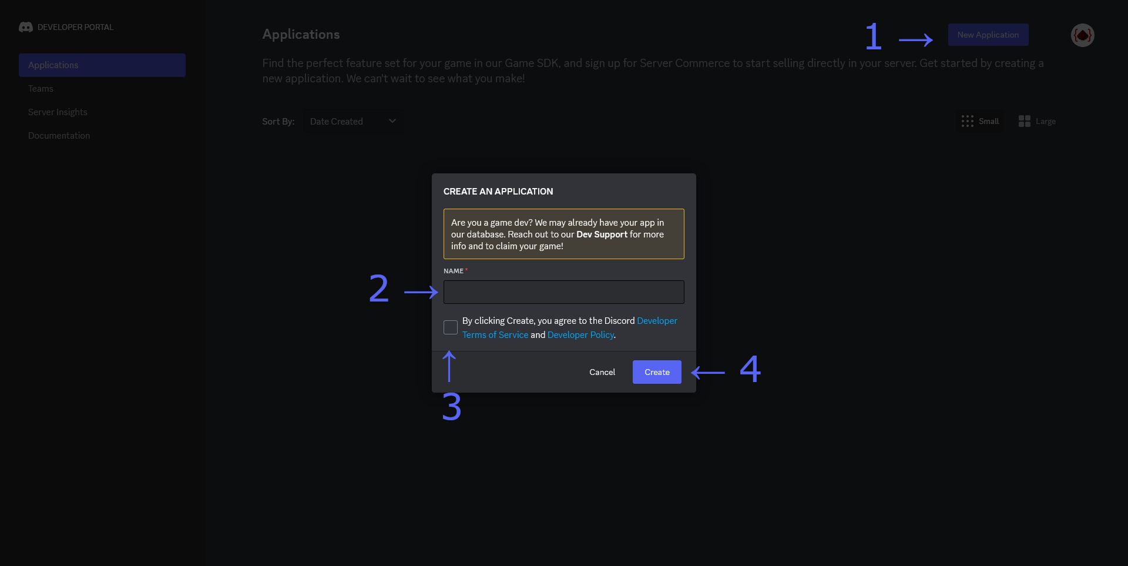Screen dimensions: 1128x566
Task: Click the Applications page heading
Action: pyautogui.click(x=301, y=35)
